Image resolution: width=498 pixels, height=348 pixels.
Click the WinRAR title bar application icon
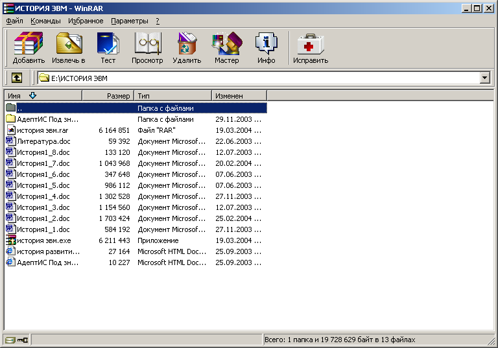tap(8, 8)
